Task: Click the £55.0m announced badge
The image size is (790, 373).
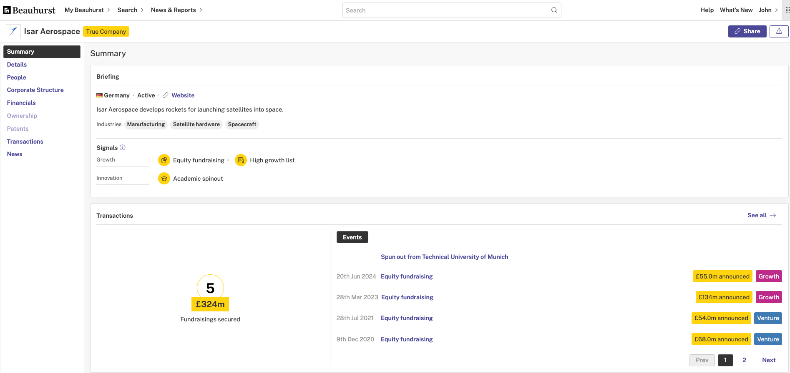Action: point(722,276)
